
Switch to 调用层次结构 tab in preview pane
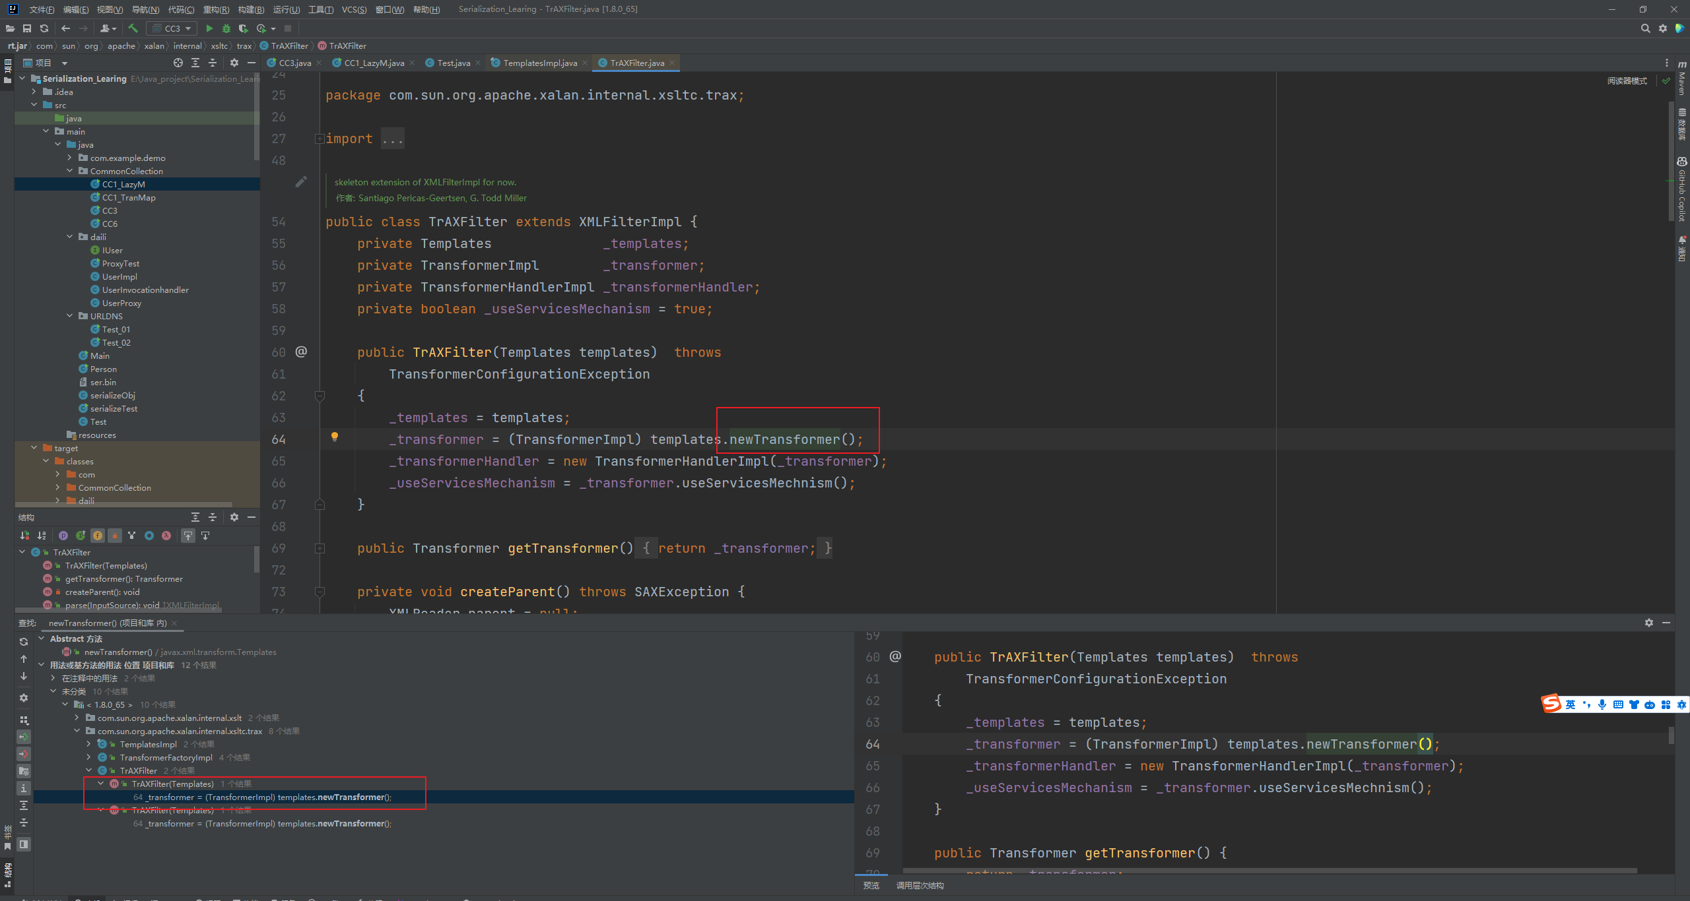920,886
